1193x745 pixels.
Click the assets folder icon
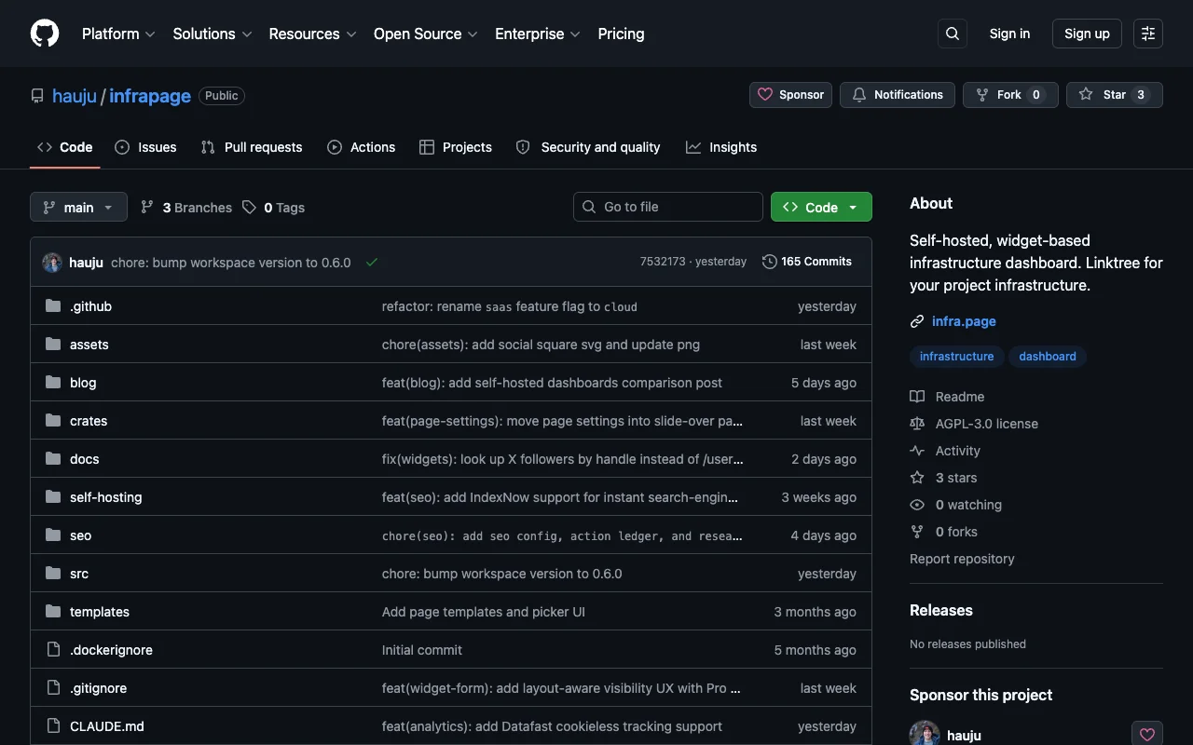coord(53,345)
